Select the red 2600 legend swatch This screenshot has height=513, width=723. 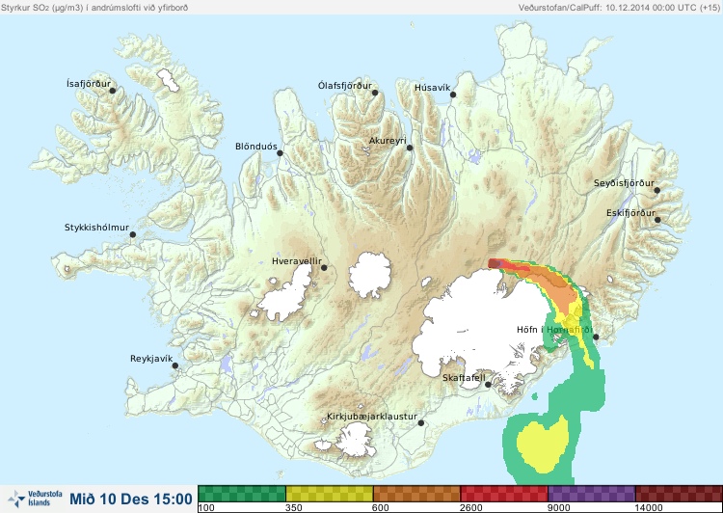tap(504, 494)
